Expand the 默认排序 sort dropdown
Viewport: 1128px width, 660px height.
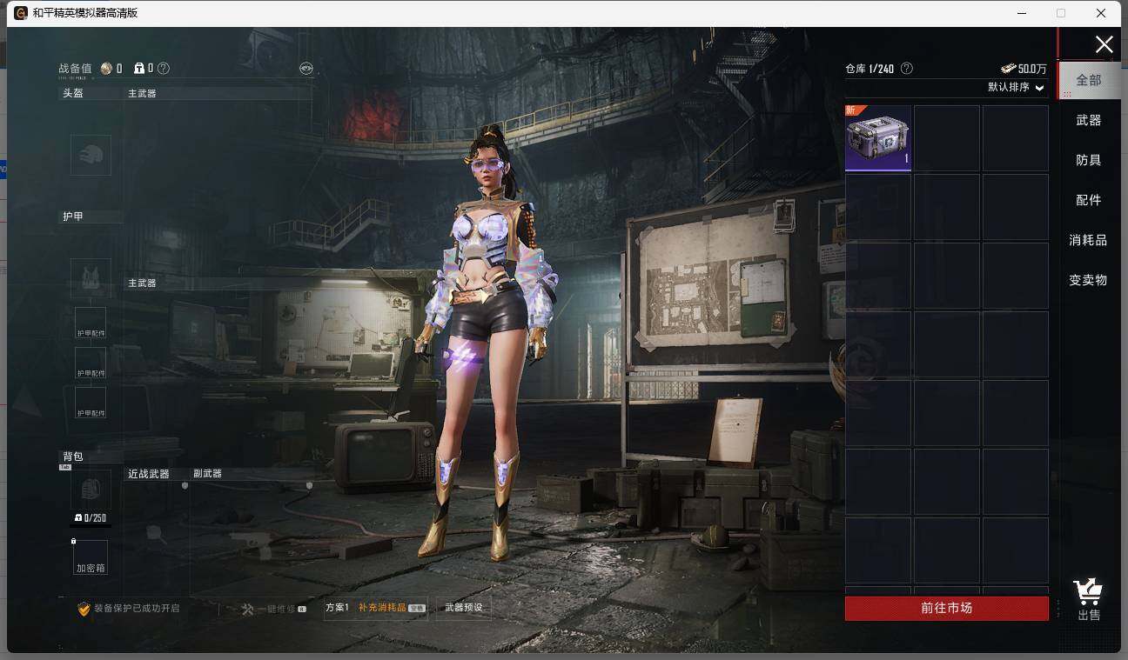coord(1016,87)
